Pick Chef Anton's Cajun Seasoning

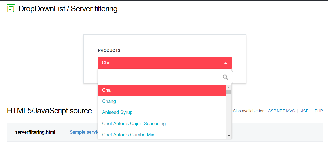pyautogui.click(x=134, y=124)
